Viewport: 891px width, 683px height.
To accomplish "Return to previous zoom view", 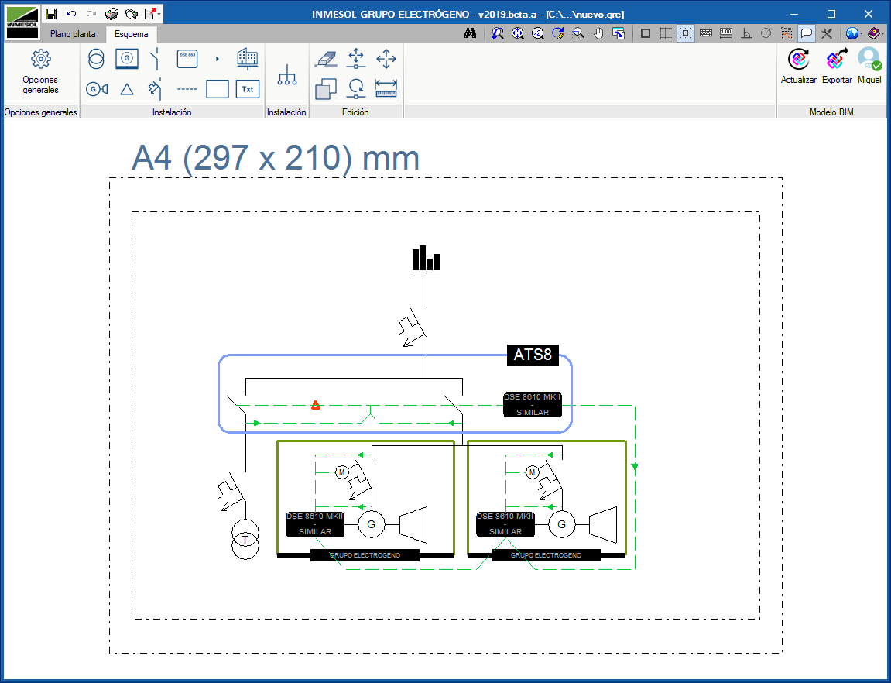I will click(497, 33).
